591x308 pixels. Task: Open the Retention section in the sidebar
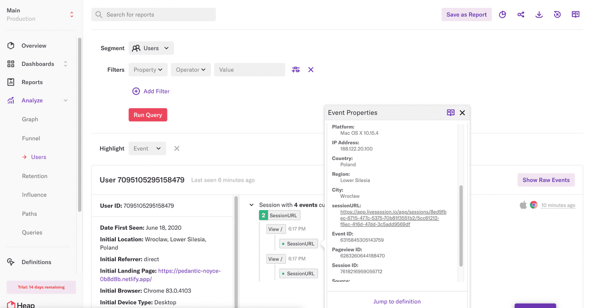pyautogui.click(x=34, y=176)
